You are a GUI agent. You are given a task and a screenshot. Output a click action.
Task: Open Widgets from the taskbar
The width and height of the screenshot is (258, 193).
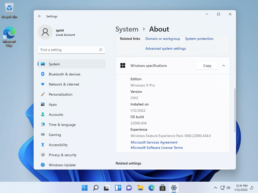coord(118,188)
